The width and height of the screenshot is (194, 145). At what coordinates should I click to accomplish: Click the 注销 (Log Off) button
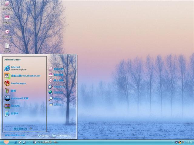43,136
